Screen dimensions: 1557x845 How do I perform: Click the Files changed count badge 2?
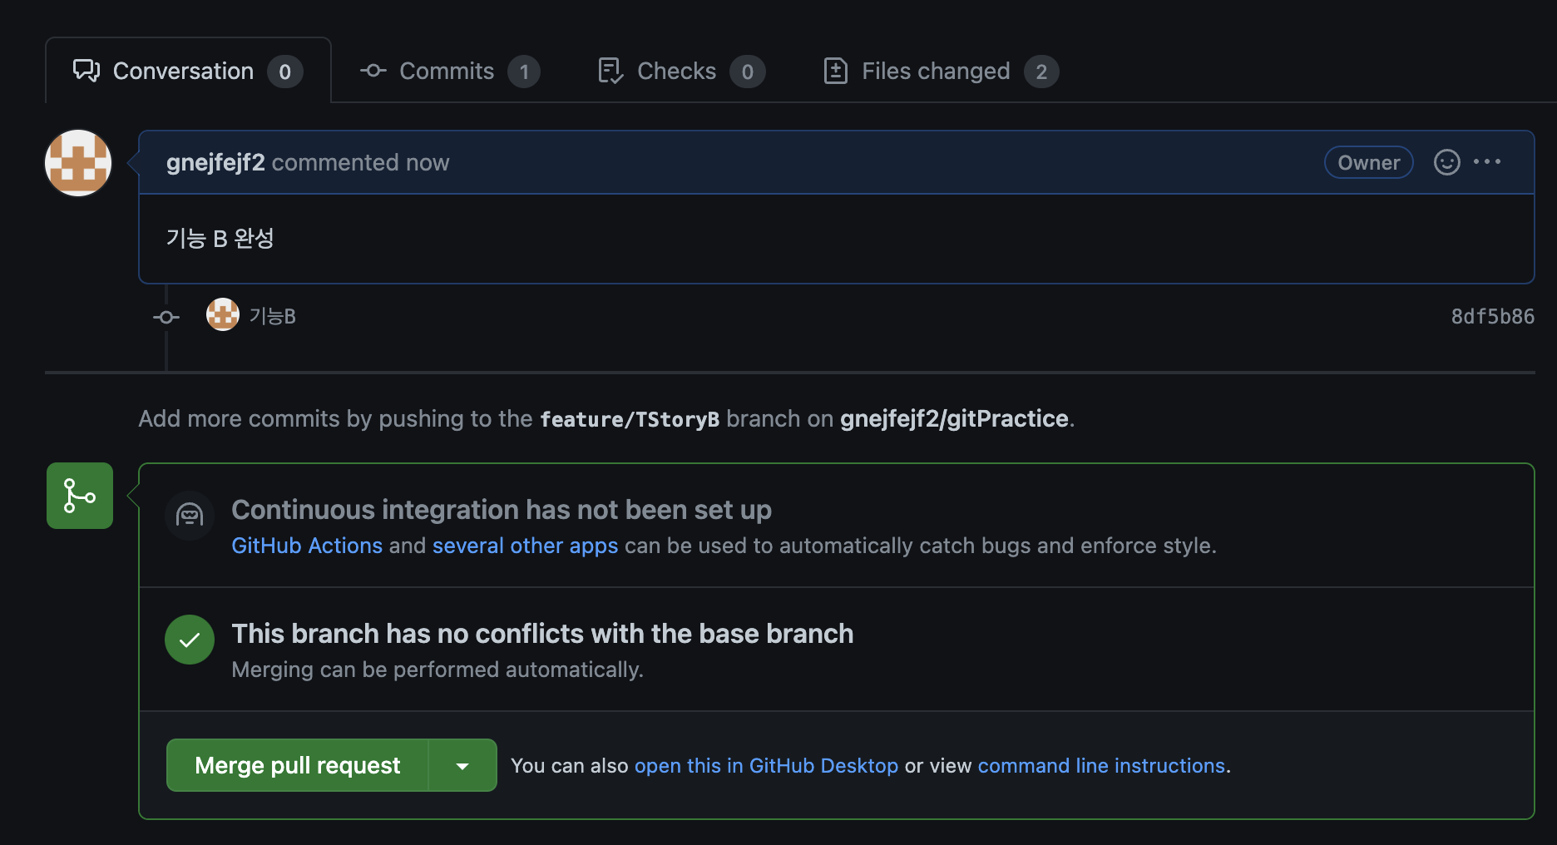1041,72
